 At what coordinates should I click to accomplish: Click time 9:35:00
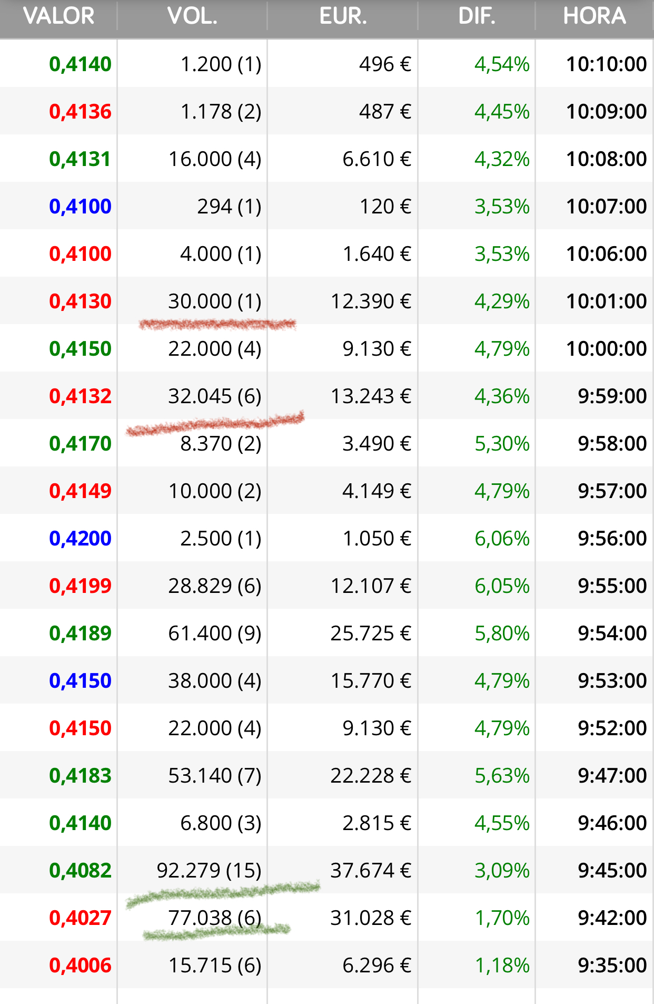pos(612,966)
